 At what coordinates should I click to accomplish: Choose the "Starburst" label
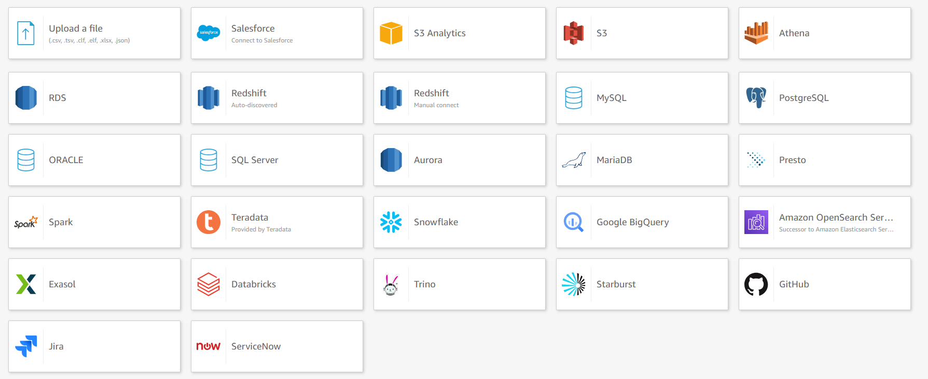point(616,284)
